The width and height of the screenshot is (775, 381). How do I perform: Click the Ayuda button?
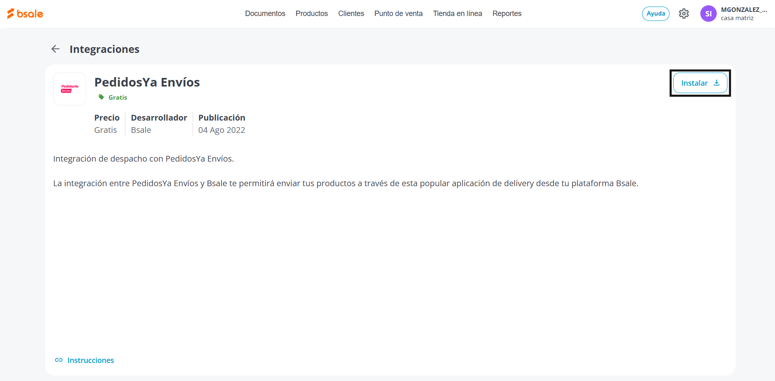point(656,14)
